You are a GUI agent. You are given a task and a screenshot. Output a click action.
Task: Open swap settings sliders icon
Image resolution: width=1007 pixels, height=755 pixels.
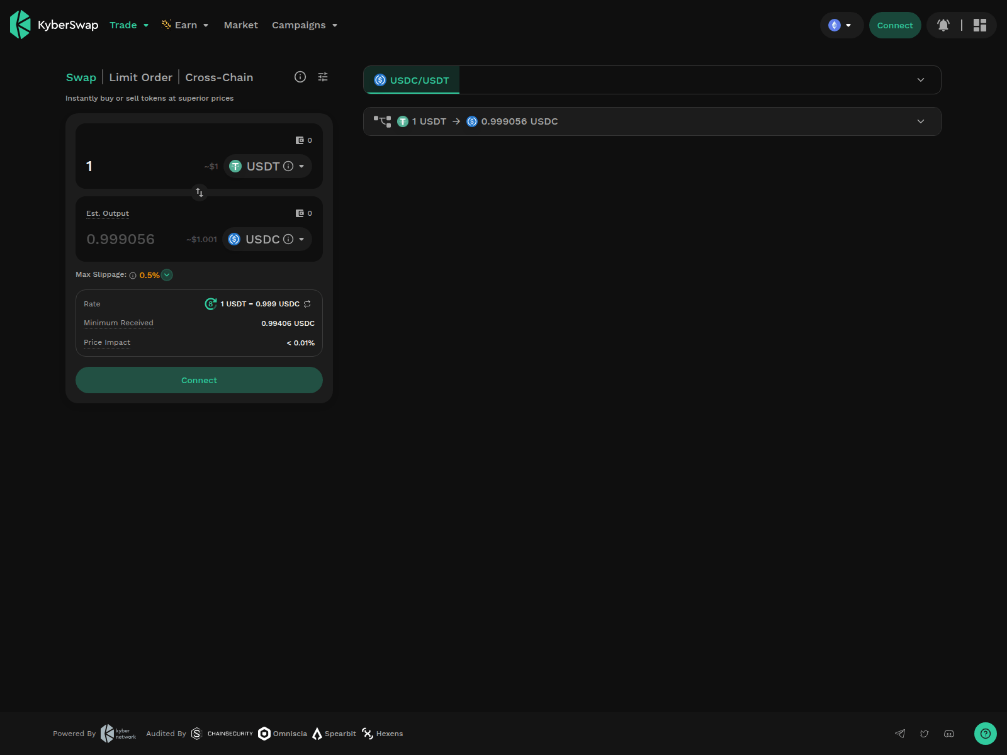click(x=323, y=77)
